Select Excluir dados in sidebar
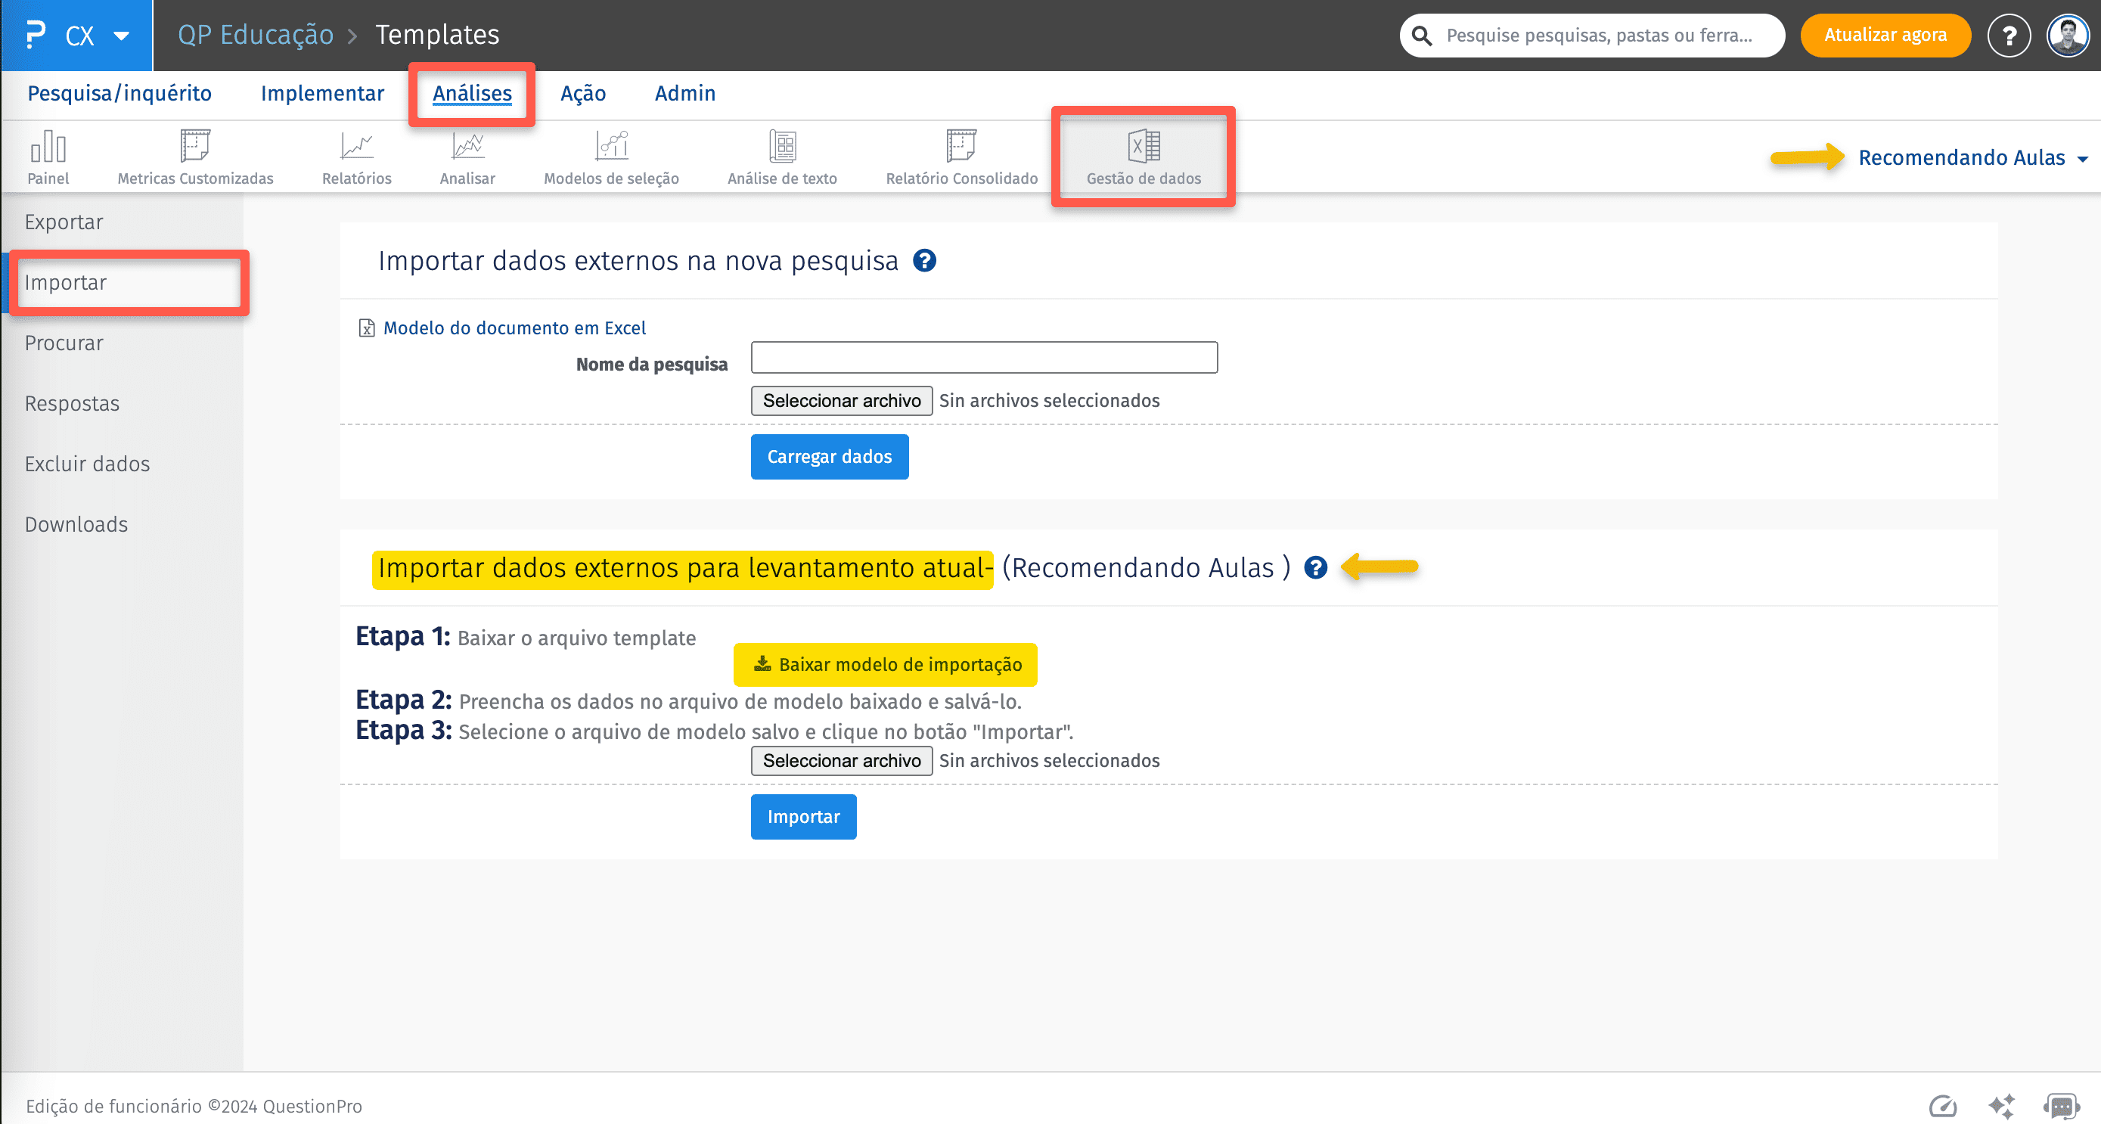The height and width of the screenshot is (1124, 2101). [87, 464]
